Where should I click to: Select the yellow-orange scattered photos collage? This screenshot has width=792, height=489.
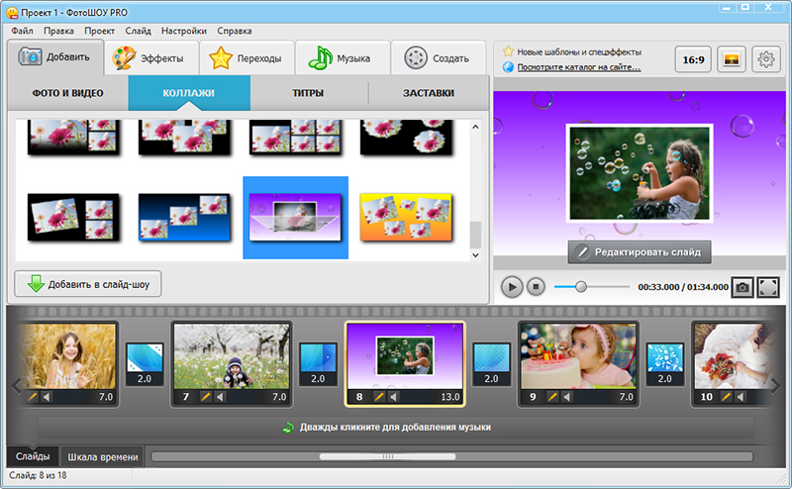tap(406, 217)
